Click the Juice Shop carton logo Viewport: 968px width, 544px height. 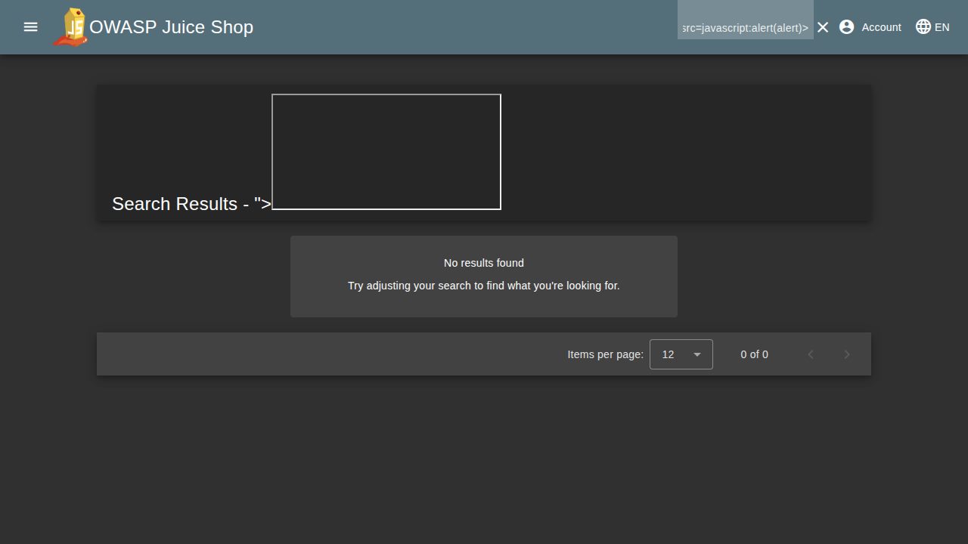coord(70,27)
